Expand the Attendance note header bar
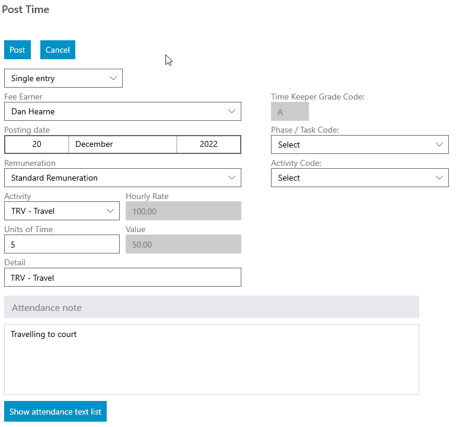 pyautogui.click(x=212, y=307)
